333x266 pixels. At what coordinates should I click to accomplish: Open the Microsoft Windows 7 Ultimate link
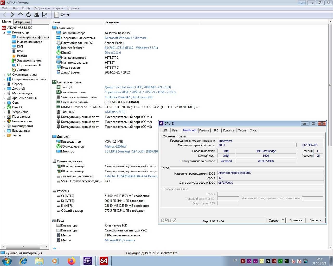pyautogui.click(x=126, y=38)
